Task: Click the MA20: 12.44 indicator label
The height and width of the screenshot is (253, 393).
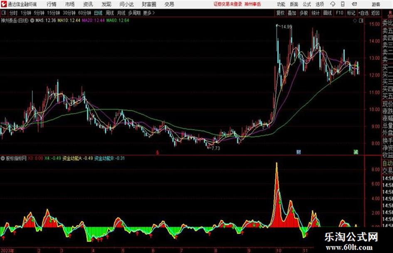Action: click(93, 20)
